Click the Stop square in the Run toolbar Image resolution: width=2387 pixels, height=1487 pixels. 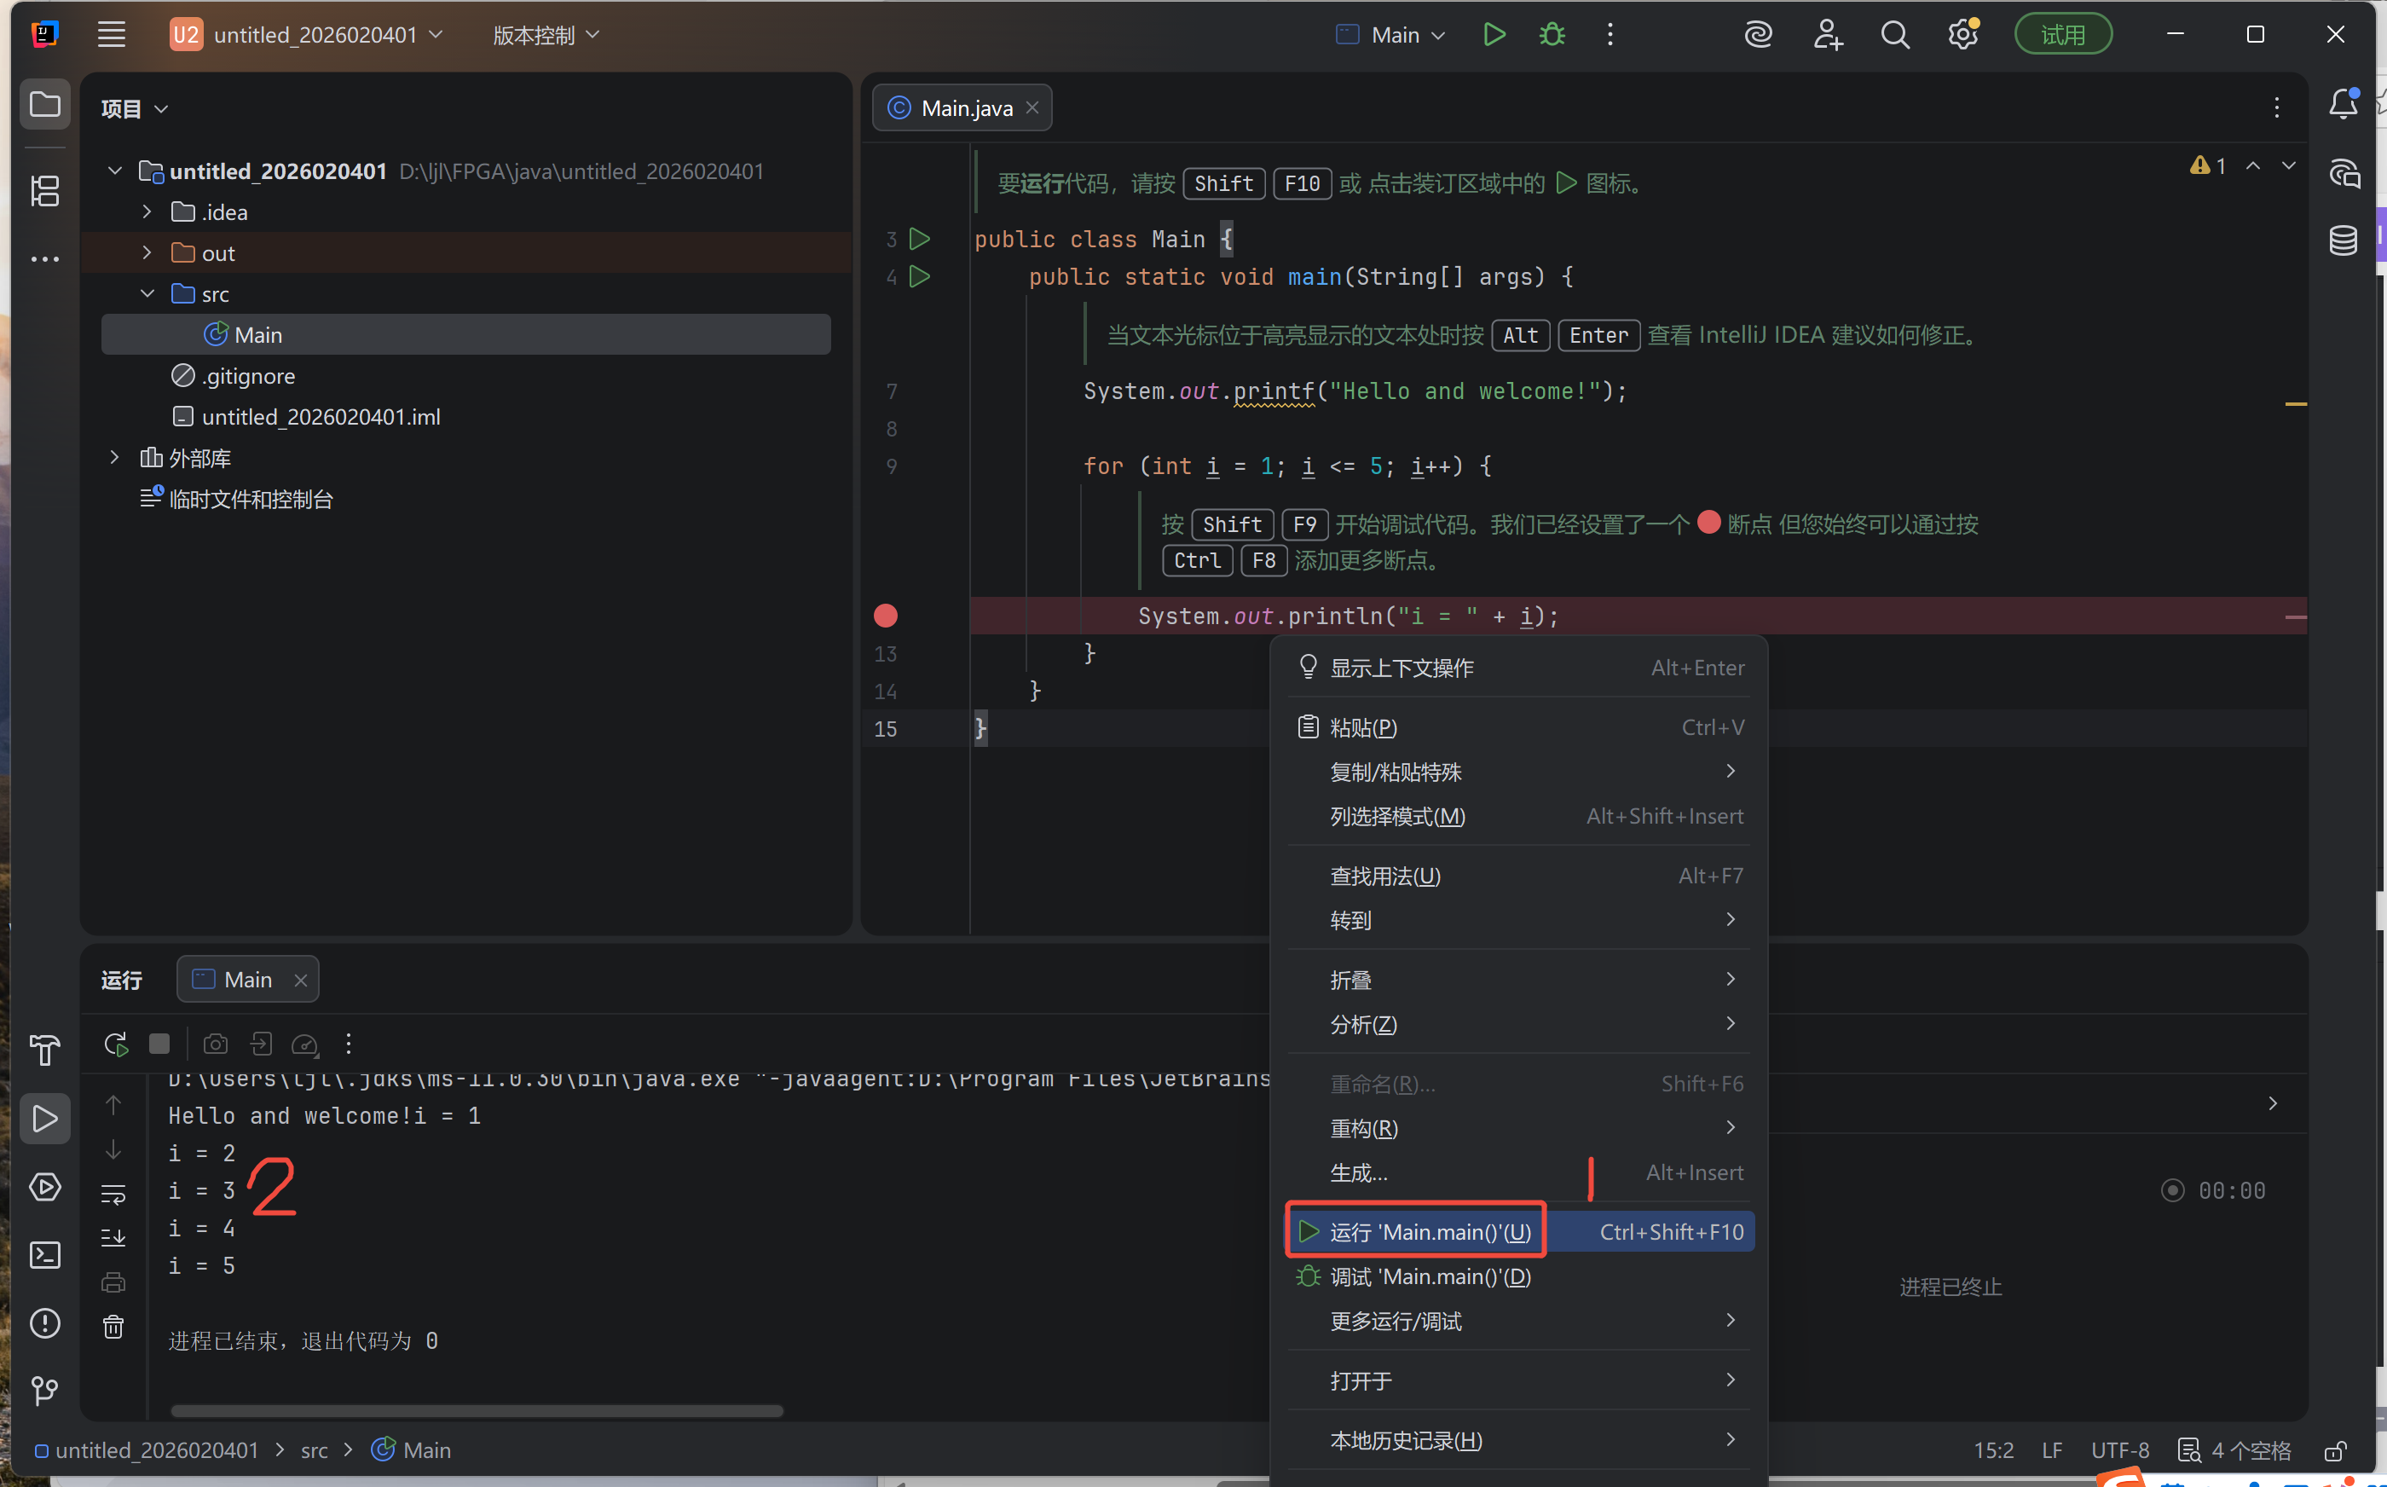159,1044
